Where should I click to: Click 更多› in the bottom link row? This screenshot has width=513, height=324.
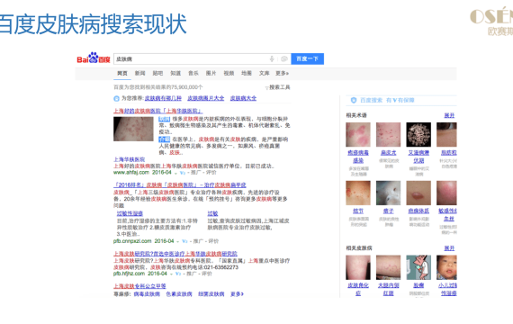point(237,294)
